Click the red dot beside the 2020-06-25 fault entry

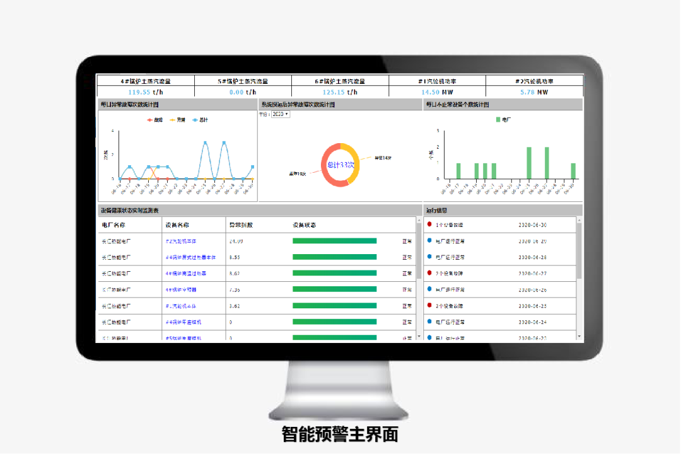[x=429, y=305]
